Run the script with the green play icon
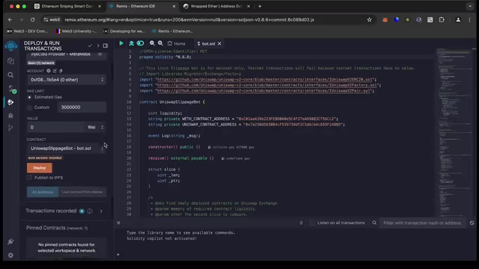The height and width of the screenshot is (269, 479). 121,43
